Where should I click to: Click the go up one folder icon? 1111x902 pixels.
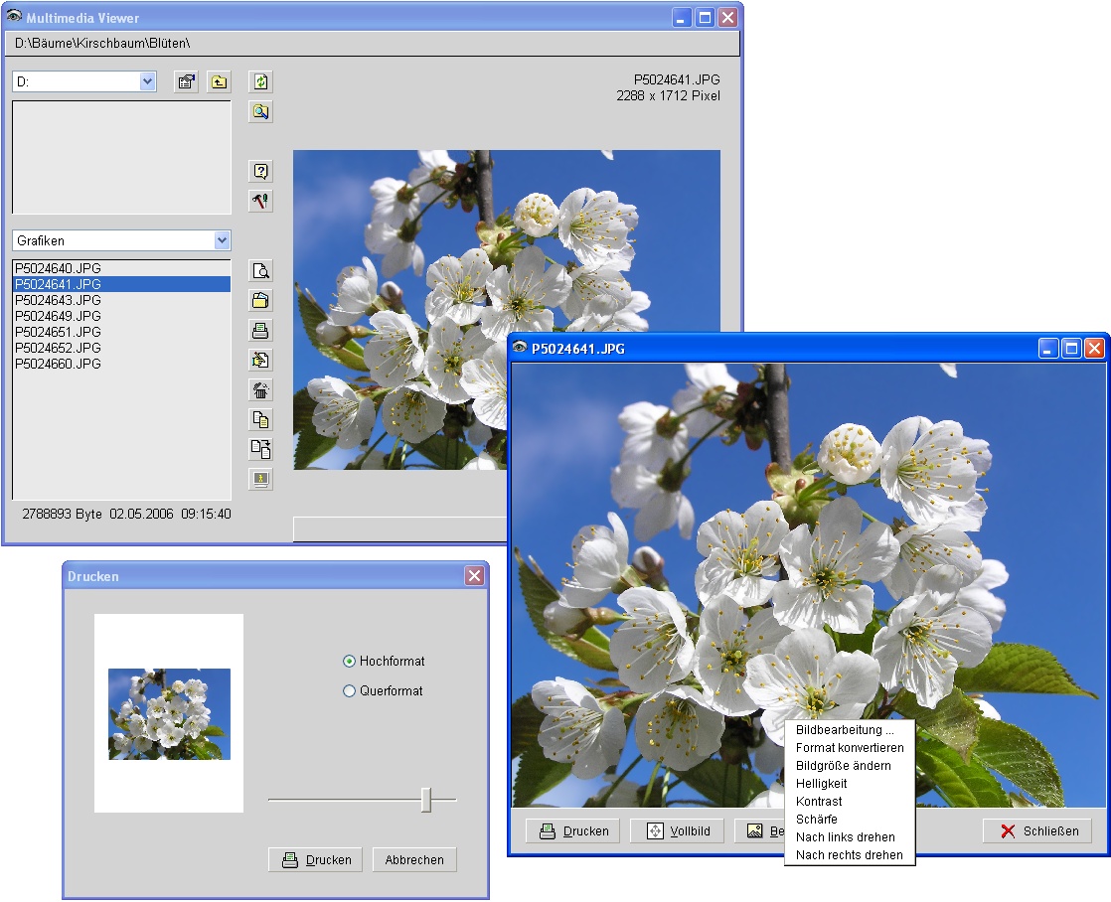(219, 81)
